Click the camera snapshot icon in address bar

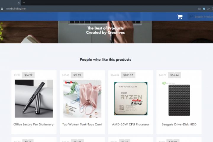click(x=199, y=9)
